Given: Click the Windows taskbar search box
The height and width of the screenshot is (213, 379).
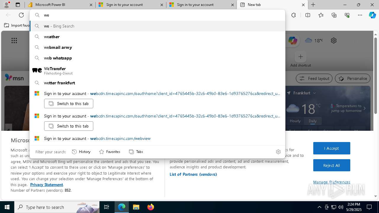Looking at the screenshot, I should coord(57,207).
